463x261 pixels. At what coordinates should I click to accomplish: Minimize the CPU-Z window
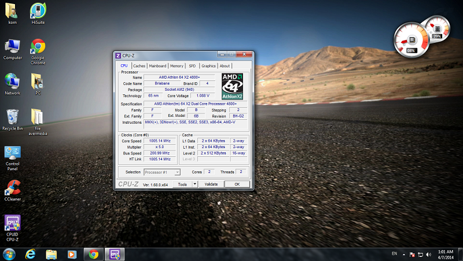coord(222,54)
